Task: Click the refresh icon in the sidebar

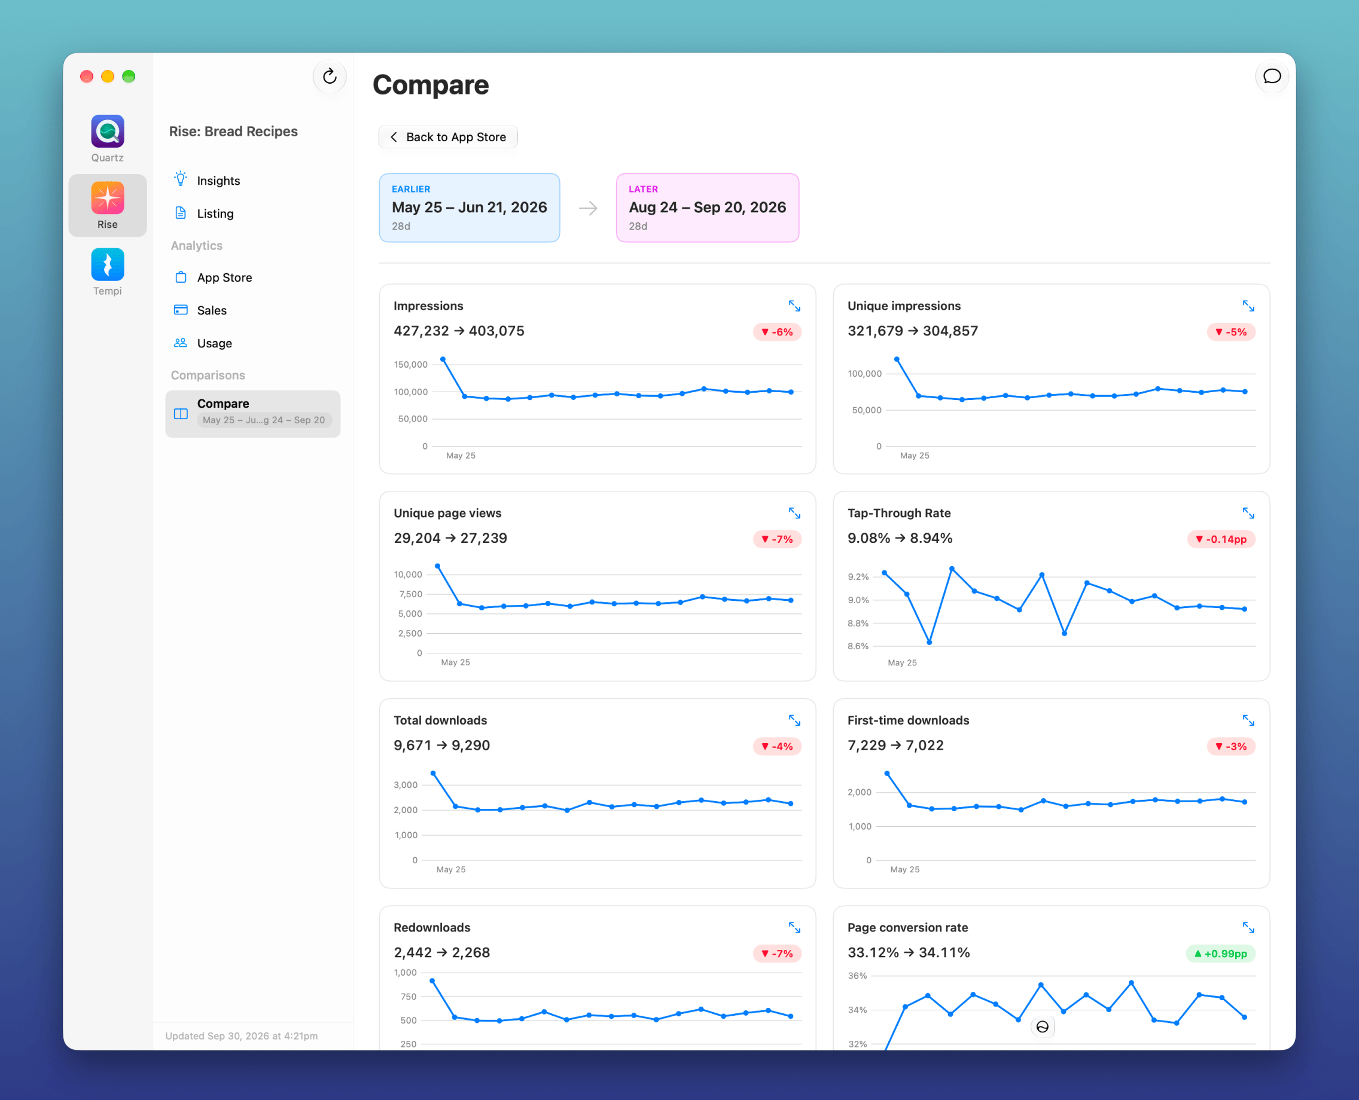Action: (329, 77)
